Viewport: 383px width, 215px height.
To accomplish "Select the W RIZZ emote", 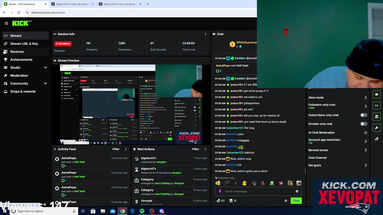I will pyautogui.click(x=272, y=183).
